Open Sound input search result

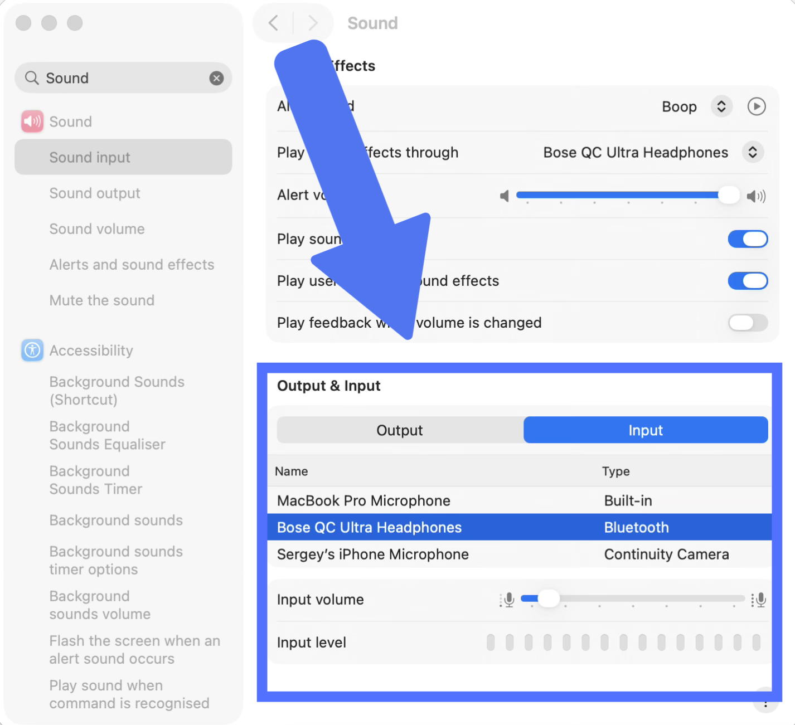(x=123, y=157)
